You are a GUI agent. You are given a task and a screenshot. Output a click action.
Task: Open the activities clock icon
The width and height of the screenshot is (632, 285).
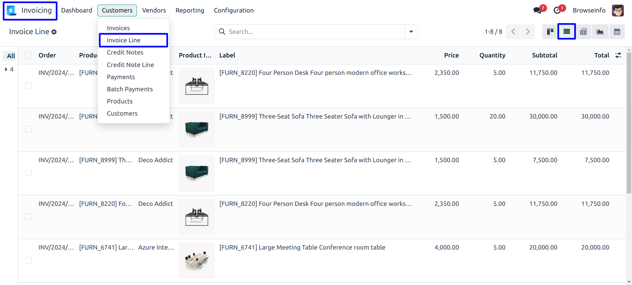[557, 10]
